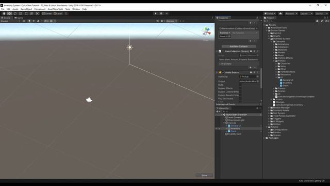Open the File menu

pyautogui.click(x=3, y=9)
